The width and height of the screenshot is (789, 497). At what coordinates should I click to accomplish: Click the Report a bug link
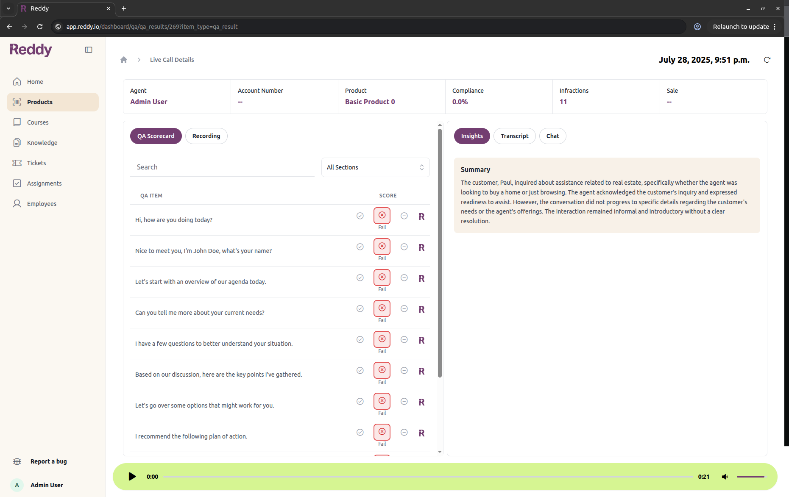tap(48, 461)
